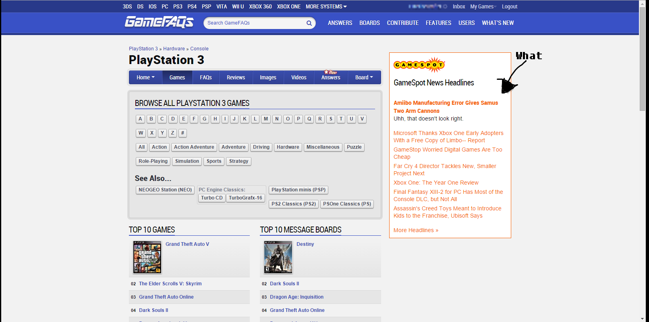The width and height of the screenshot is (649, 322).
Task: Browse games starting with letter W
Action: click(141, 133)
